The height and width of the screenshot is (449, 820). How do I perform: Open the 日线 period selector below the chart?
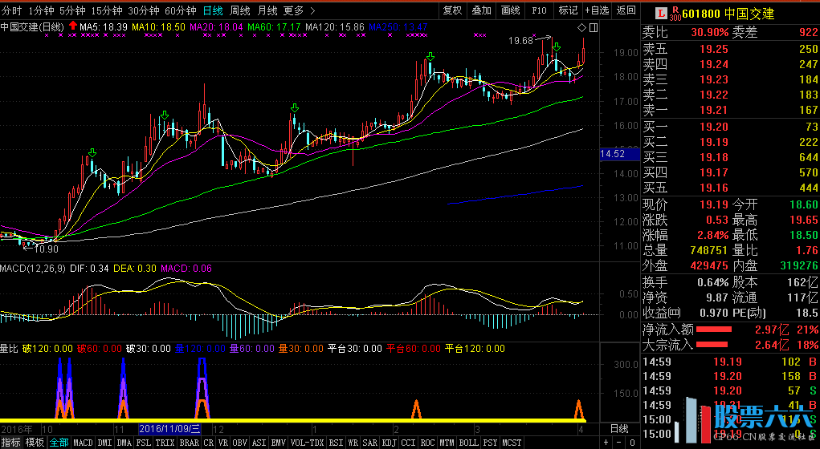point(619,429)
